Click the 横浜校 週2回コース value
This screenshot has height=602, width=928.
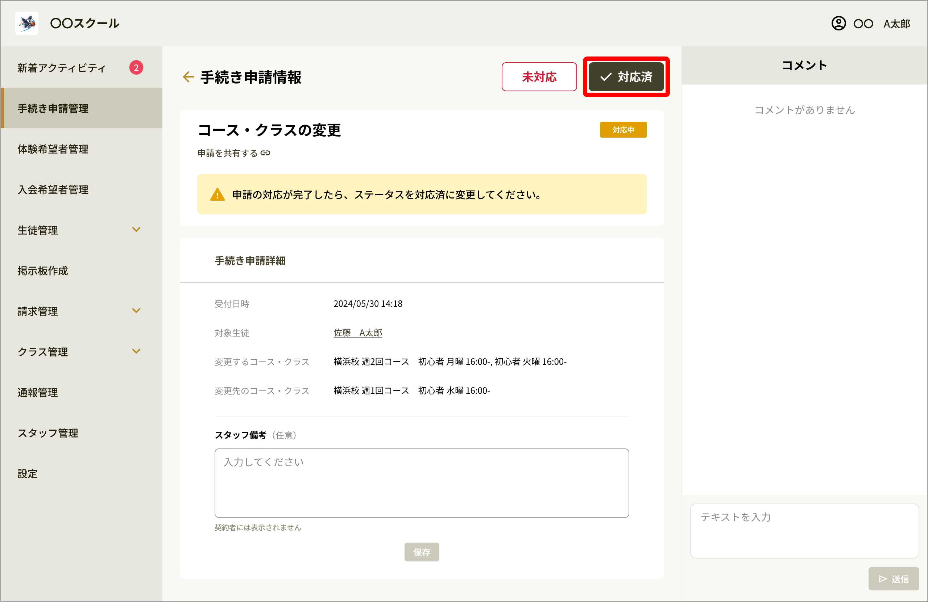(449, 361)
